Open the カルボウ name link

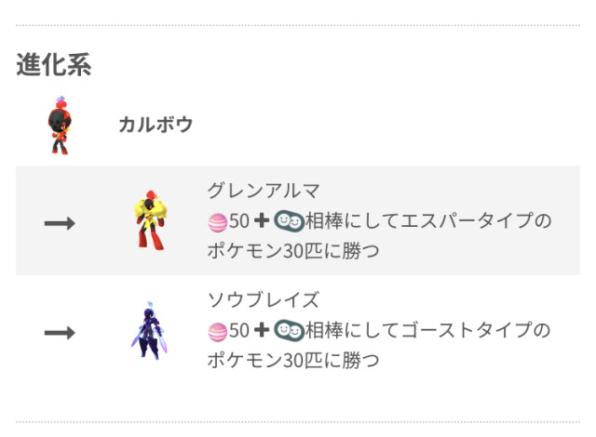tap(156, 125)
